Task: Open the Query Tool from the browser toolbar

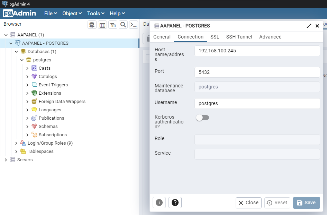Action: [92, 25]
